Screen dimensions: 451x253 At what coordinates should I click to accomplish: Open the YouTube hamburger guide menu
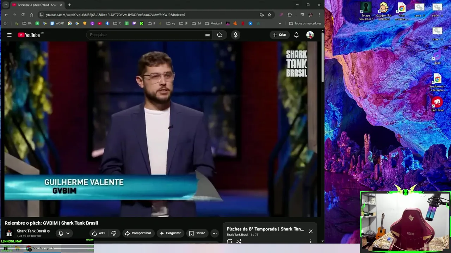click(10, 35)
